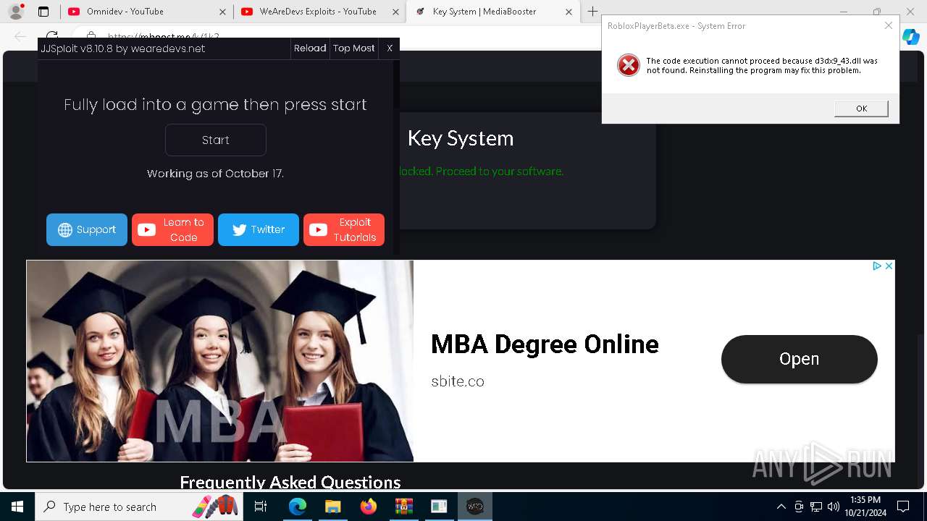Enable Top Most in JJSploit window
927x521 pixels.
pos(354,48)
